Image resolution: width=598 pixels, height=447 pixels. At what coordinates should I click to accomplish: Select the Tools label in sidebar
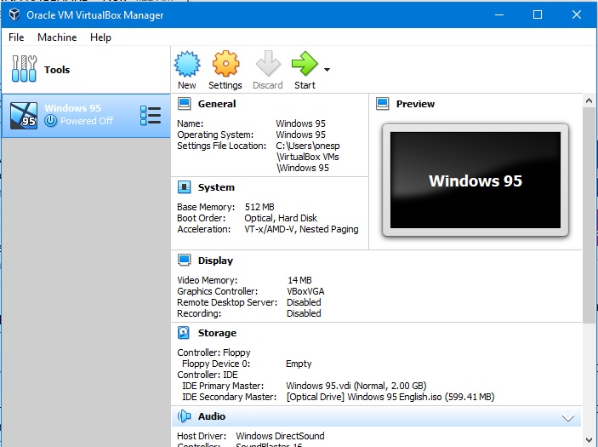57,70
